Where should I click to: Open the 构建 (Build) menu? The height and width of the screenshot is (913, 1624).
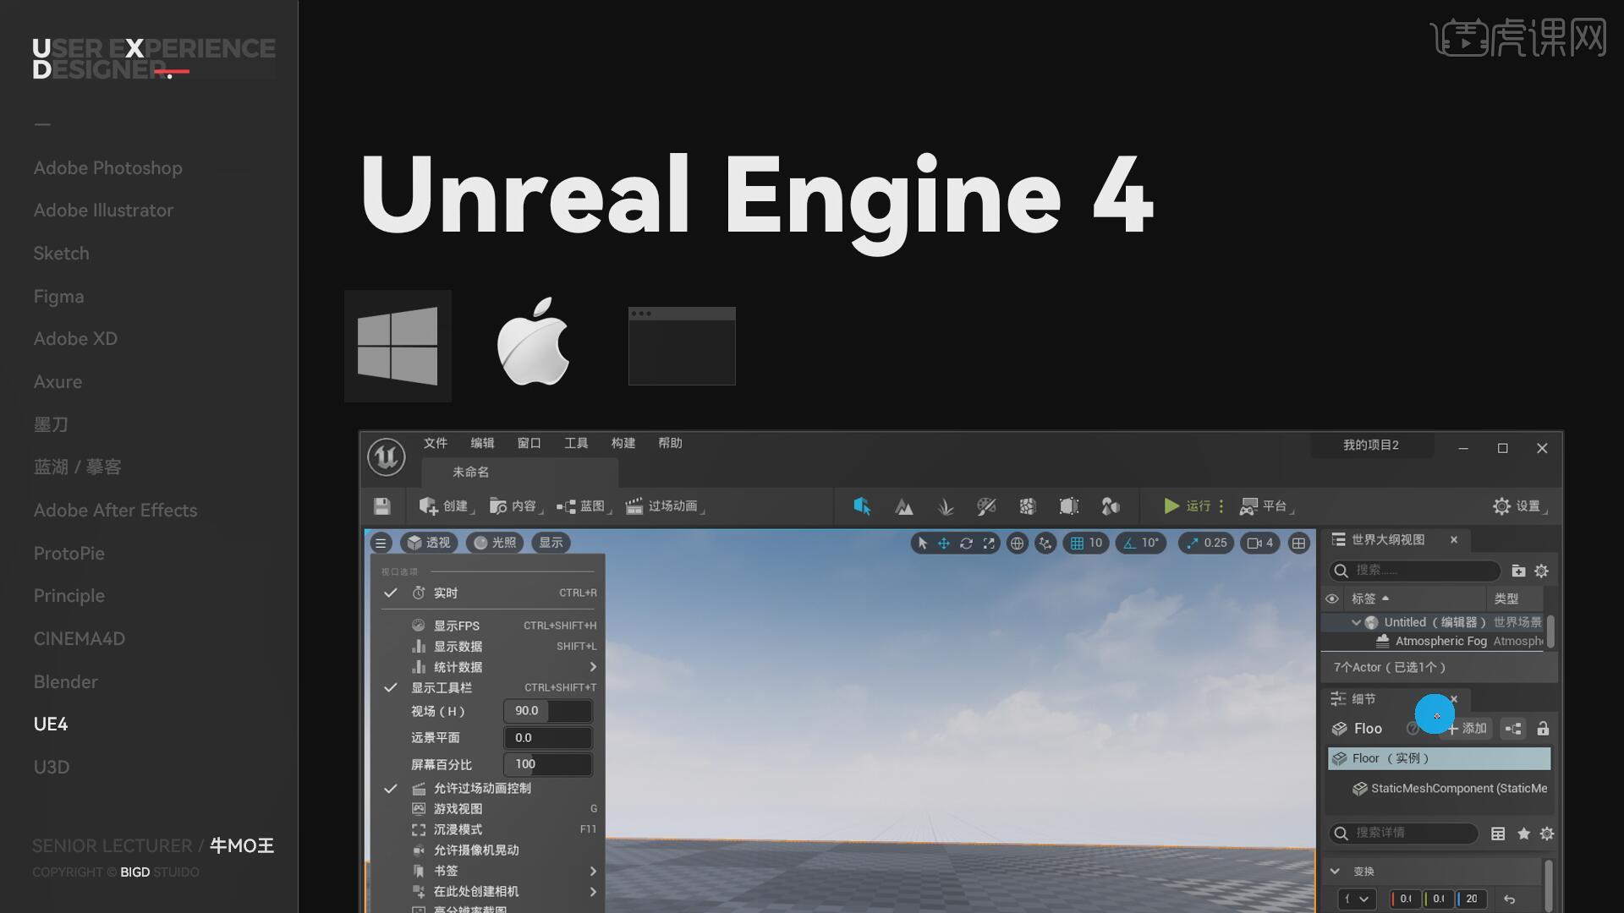pos(623,444)
